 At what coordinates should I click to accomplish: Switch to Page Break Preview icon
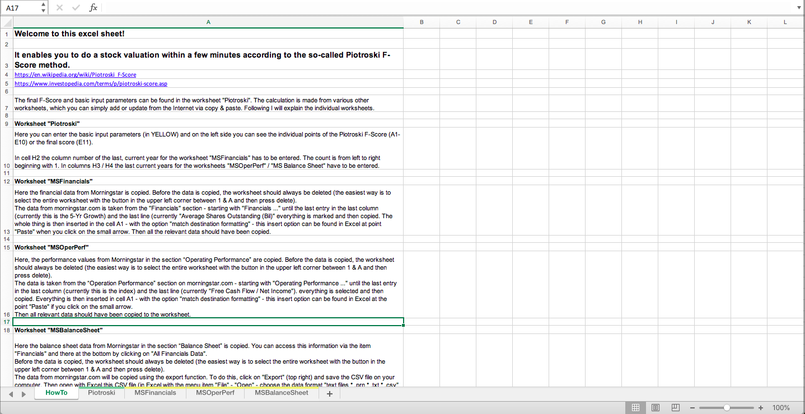(676, 407)
